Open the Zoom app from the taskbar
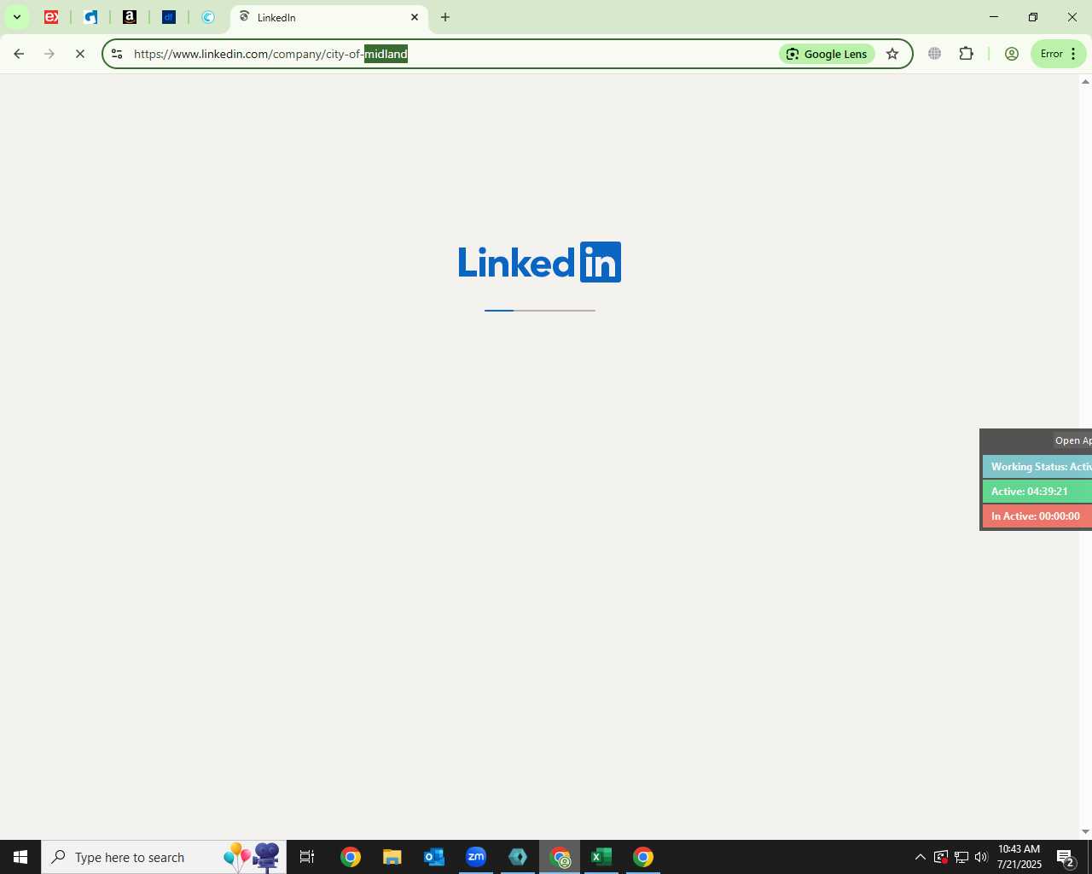Image resolution: width=1092 pixels, height=874 pixels. pos(476,857)
